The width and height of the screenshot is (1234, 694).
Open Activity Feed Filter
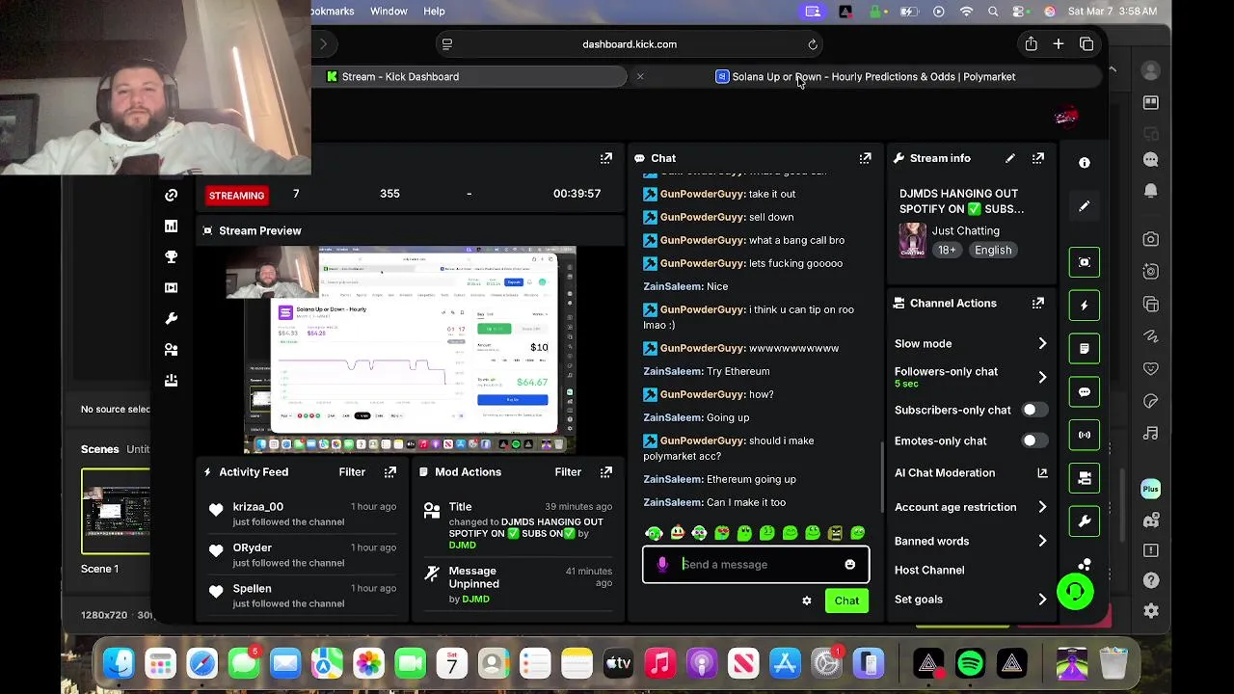pyautogui.click(x=352, y=472)
